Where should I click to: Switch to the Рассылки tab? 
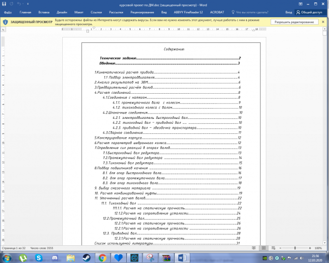point(116,12)
